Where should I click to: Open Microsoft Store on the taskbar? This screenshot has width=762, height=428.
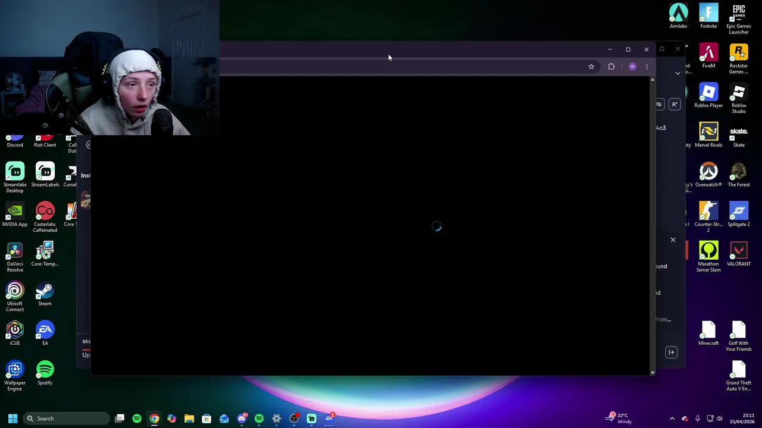pos(207,418)
